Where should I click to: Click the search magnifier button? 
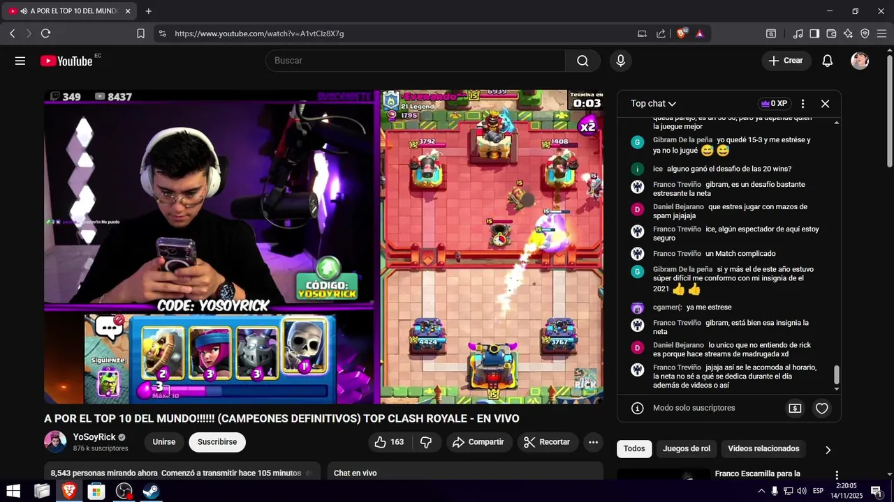coord(582,61)
